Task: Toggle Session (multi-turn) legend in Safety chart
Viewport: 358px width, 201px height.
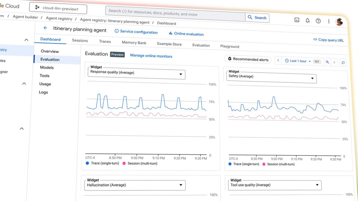Action: tap(279, 164)
